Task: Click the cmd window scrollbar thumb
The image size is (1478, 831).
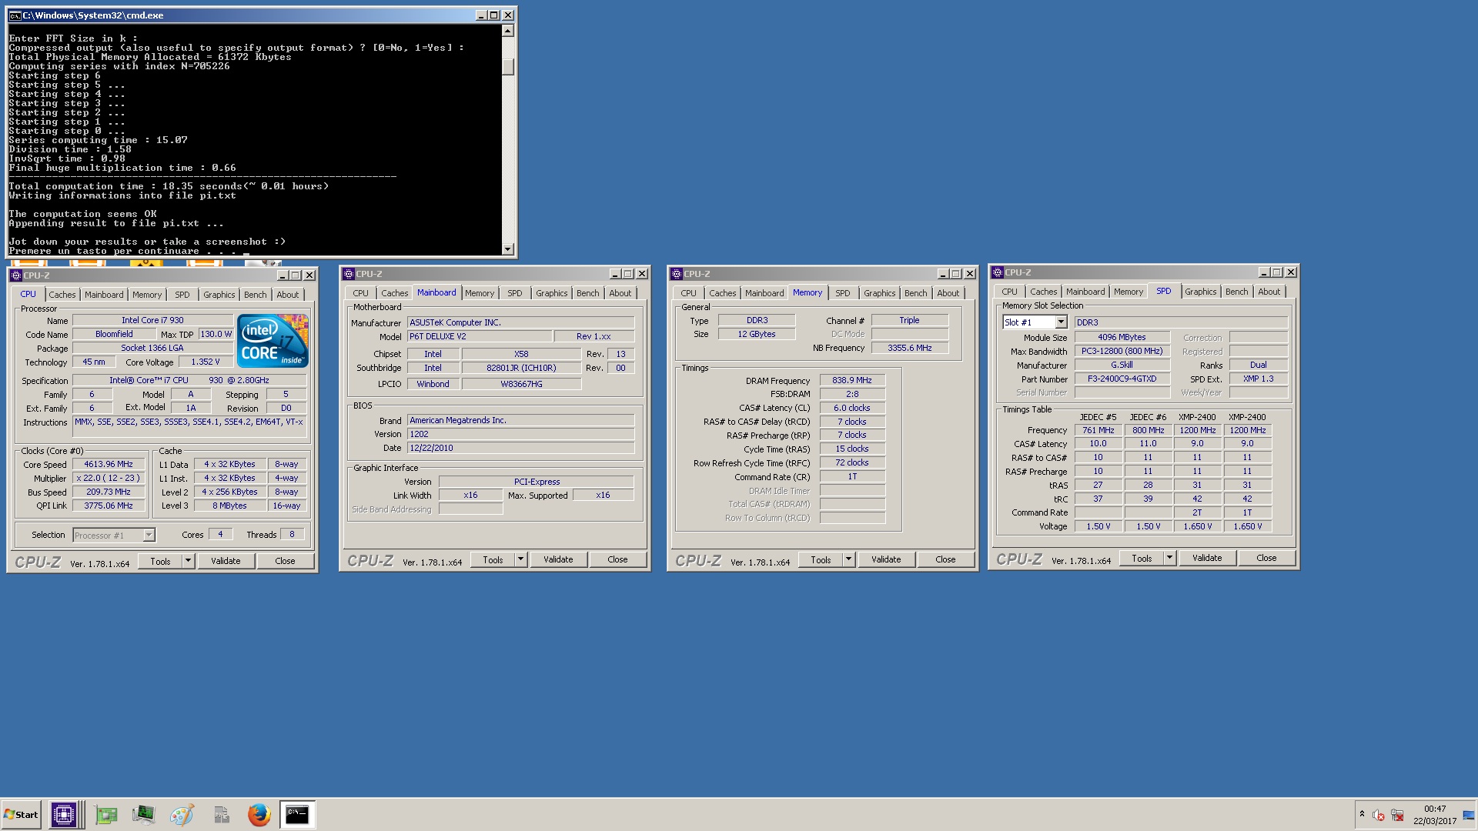Action: point(507,66)
